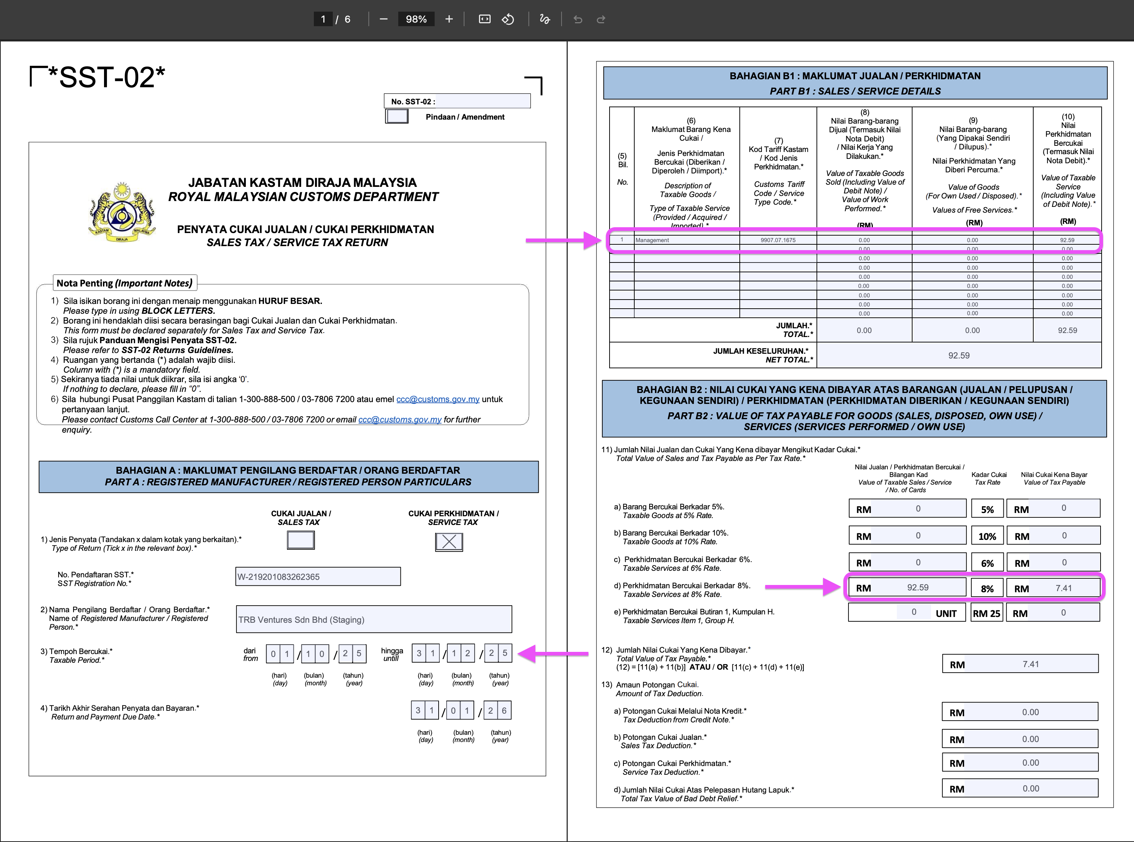Click the zoom in plus icon
1134x842 pixels.
pyautogui.click(x=449, y=19)
